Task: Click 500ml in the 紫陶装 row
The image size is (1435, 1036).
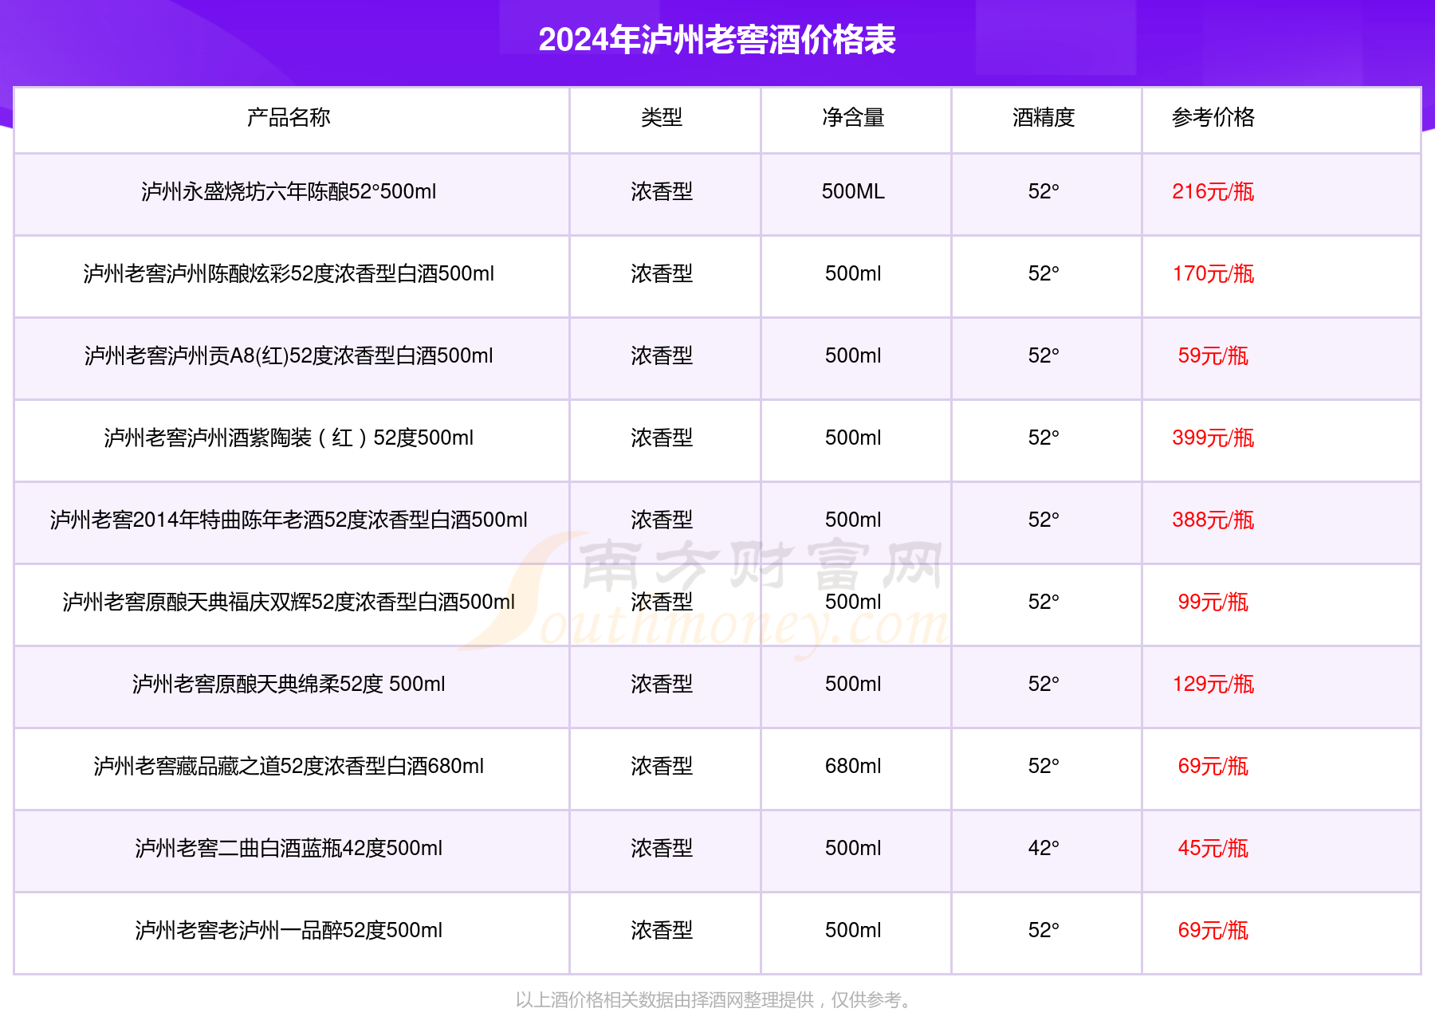Action: point(853,438)
